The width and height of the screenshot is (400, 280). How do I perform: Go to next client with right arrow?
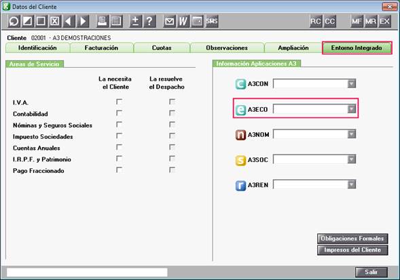[82, 21]
